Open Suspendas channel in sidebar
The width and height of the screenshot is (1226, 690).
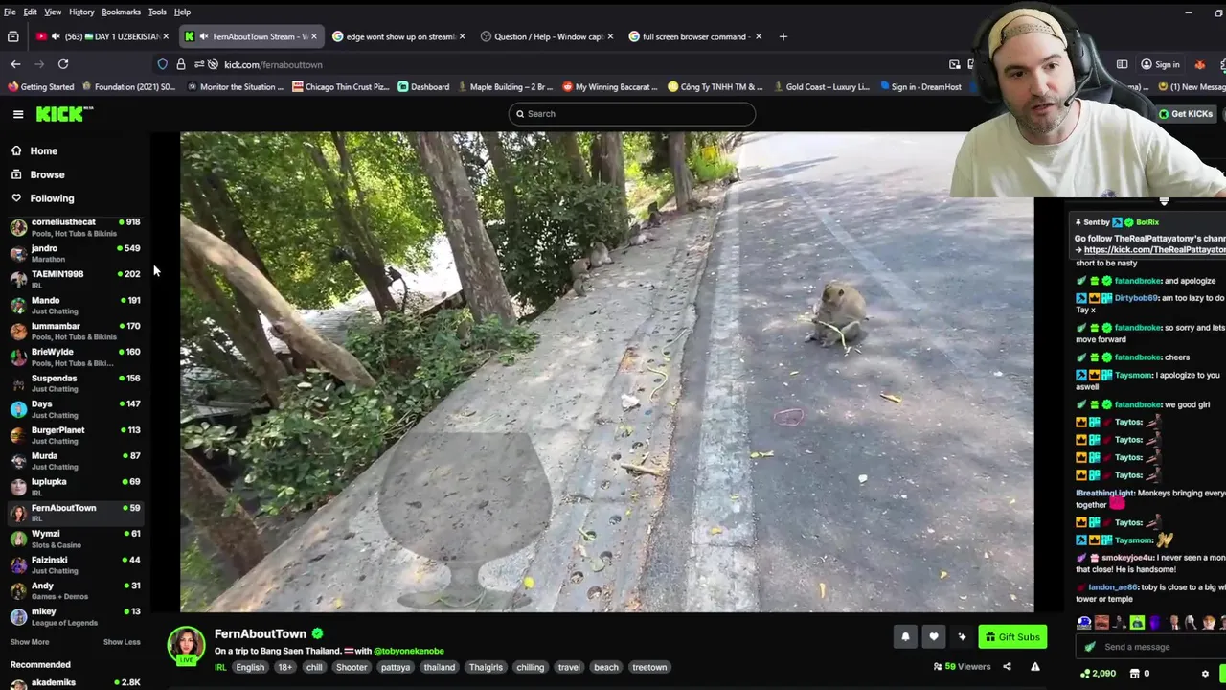75,383
